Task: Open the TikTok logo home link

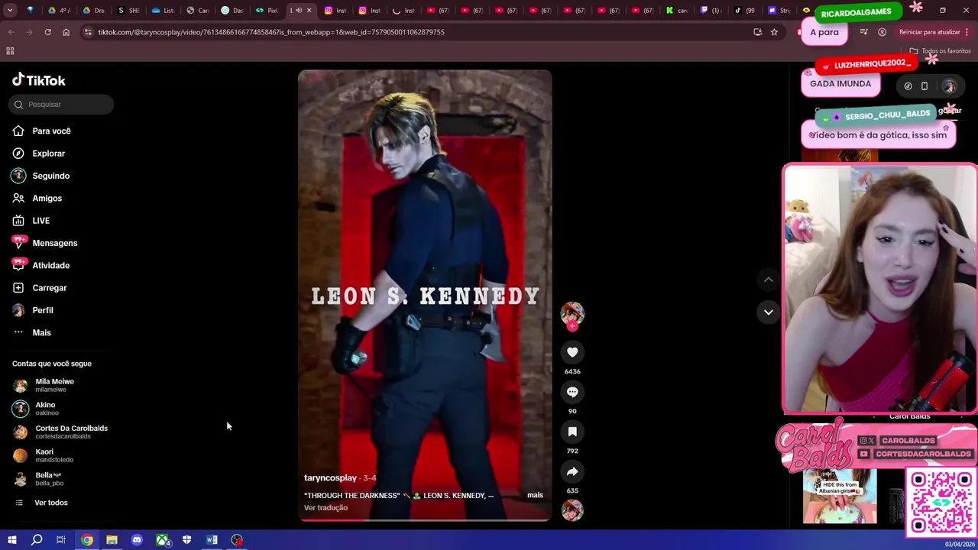Action: (38, 80)
